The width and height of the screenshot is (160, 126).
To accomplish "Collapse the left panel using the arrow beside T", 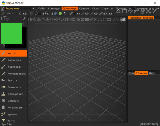I will point(2,18).
